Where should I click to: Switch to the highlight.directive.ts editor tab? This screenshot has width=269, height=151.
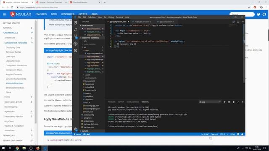point(143,22)
